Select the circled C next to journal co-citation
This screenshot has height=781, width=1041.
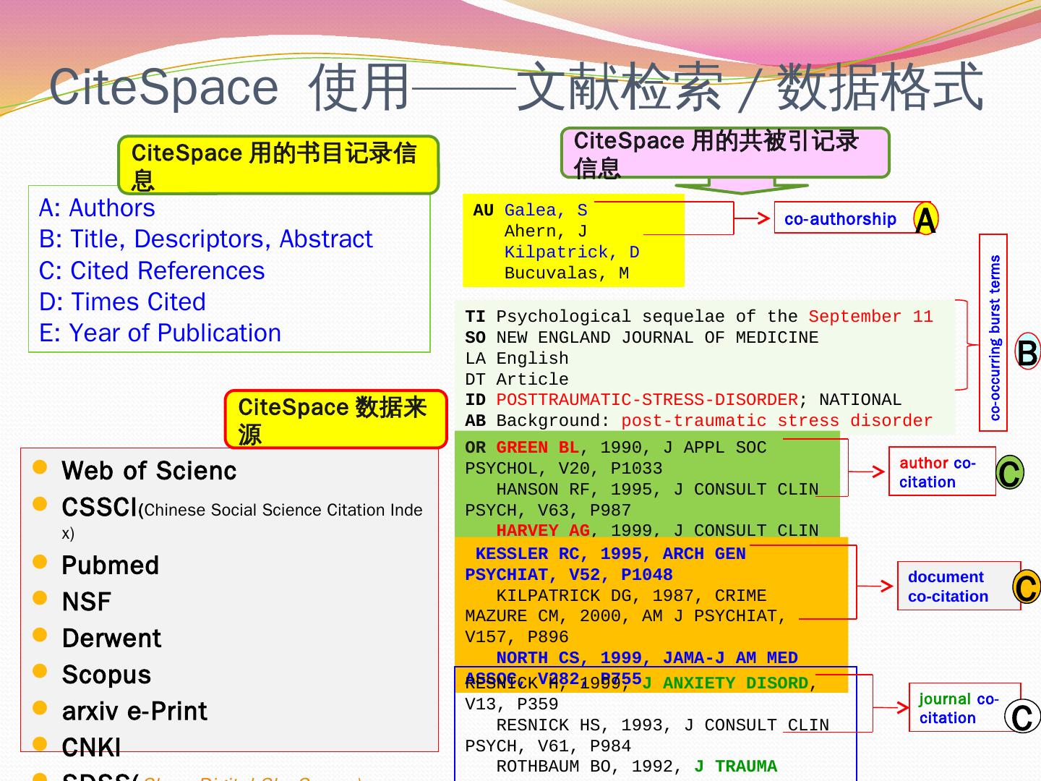click(1022, 717)
